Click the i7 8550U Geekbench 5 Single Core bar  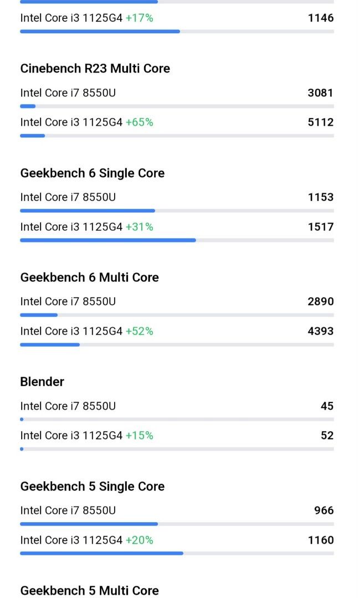click(89, 524)
